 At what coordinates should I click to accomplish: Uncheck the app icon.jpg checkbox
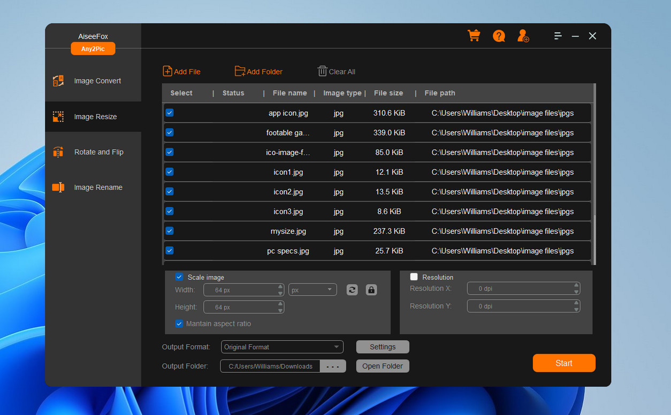pyautogui.click(x=170, y=113)
